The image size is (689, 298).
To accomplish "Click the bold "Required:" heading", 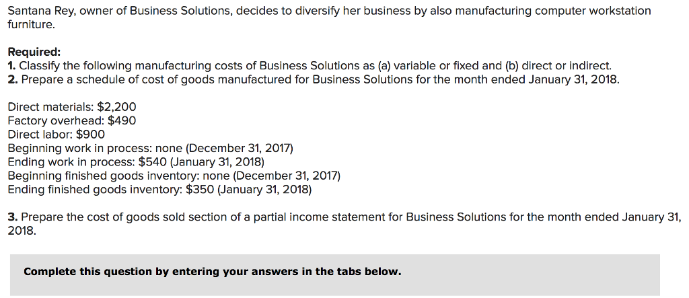I will coord(34,52).
